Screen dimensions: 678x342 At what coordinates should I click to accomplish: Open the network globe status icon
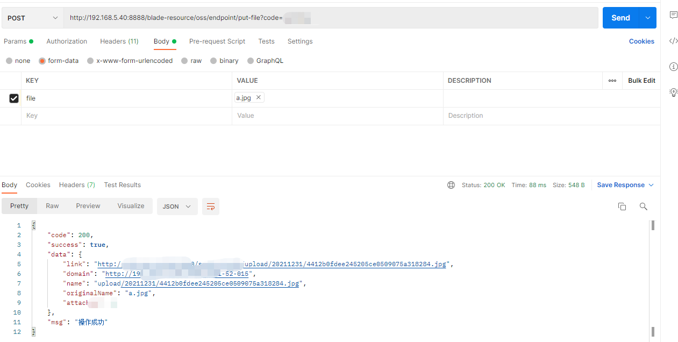(x=451, y=184)
